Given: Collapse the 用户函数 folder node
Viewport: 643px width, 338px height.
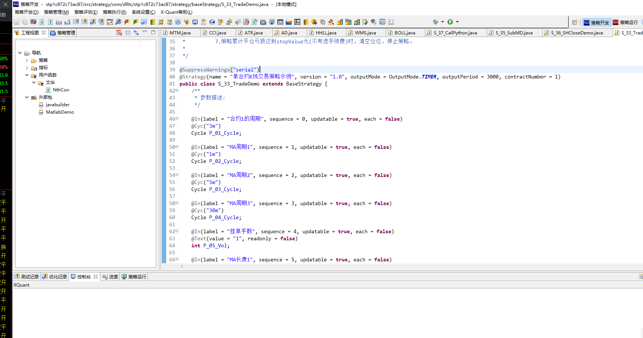Looking at the screenshot, I should (x=27, y=75).
